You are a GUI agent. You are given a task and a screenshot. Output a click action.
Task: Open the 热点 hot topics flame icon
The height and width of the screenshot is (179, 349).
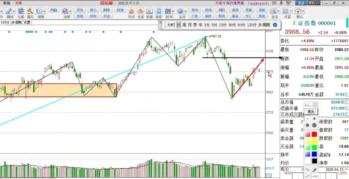click(131, 11)
